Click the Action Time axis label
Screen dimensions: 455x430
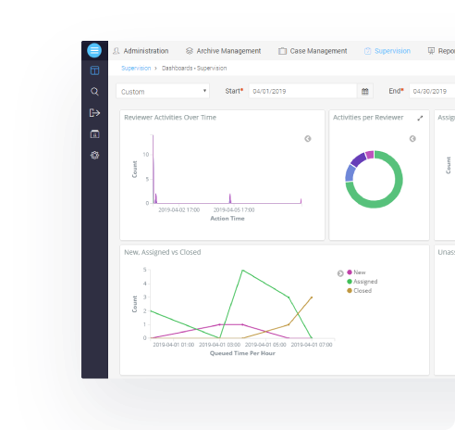tap(227, 219)
